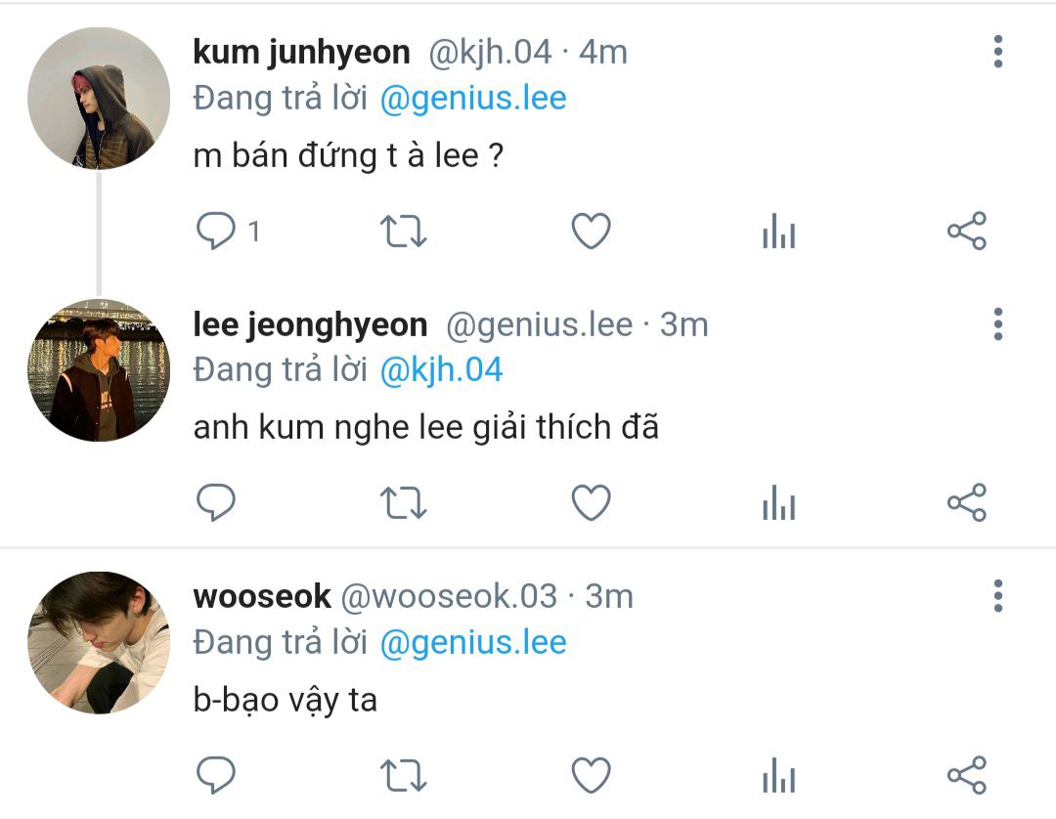View analytics for kum junhyeon's tweet
The width and height of the screenshot is (1056, 819).
(779, 231)
